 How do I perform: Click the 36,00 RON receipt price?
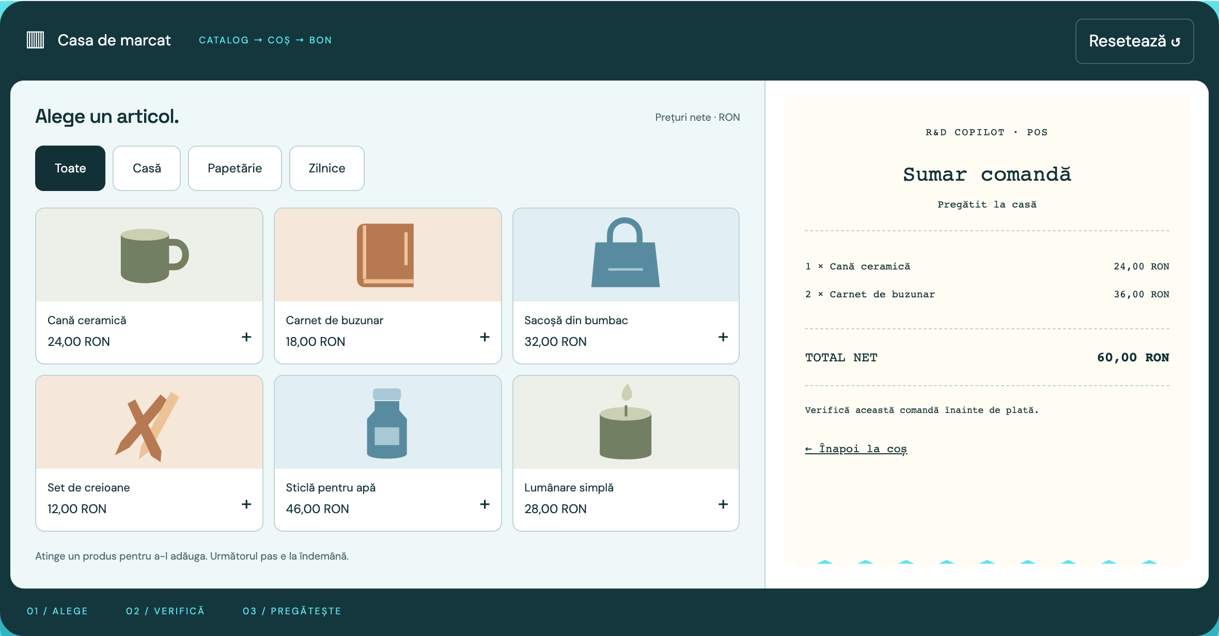1142,294
